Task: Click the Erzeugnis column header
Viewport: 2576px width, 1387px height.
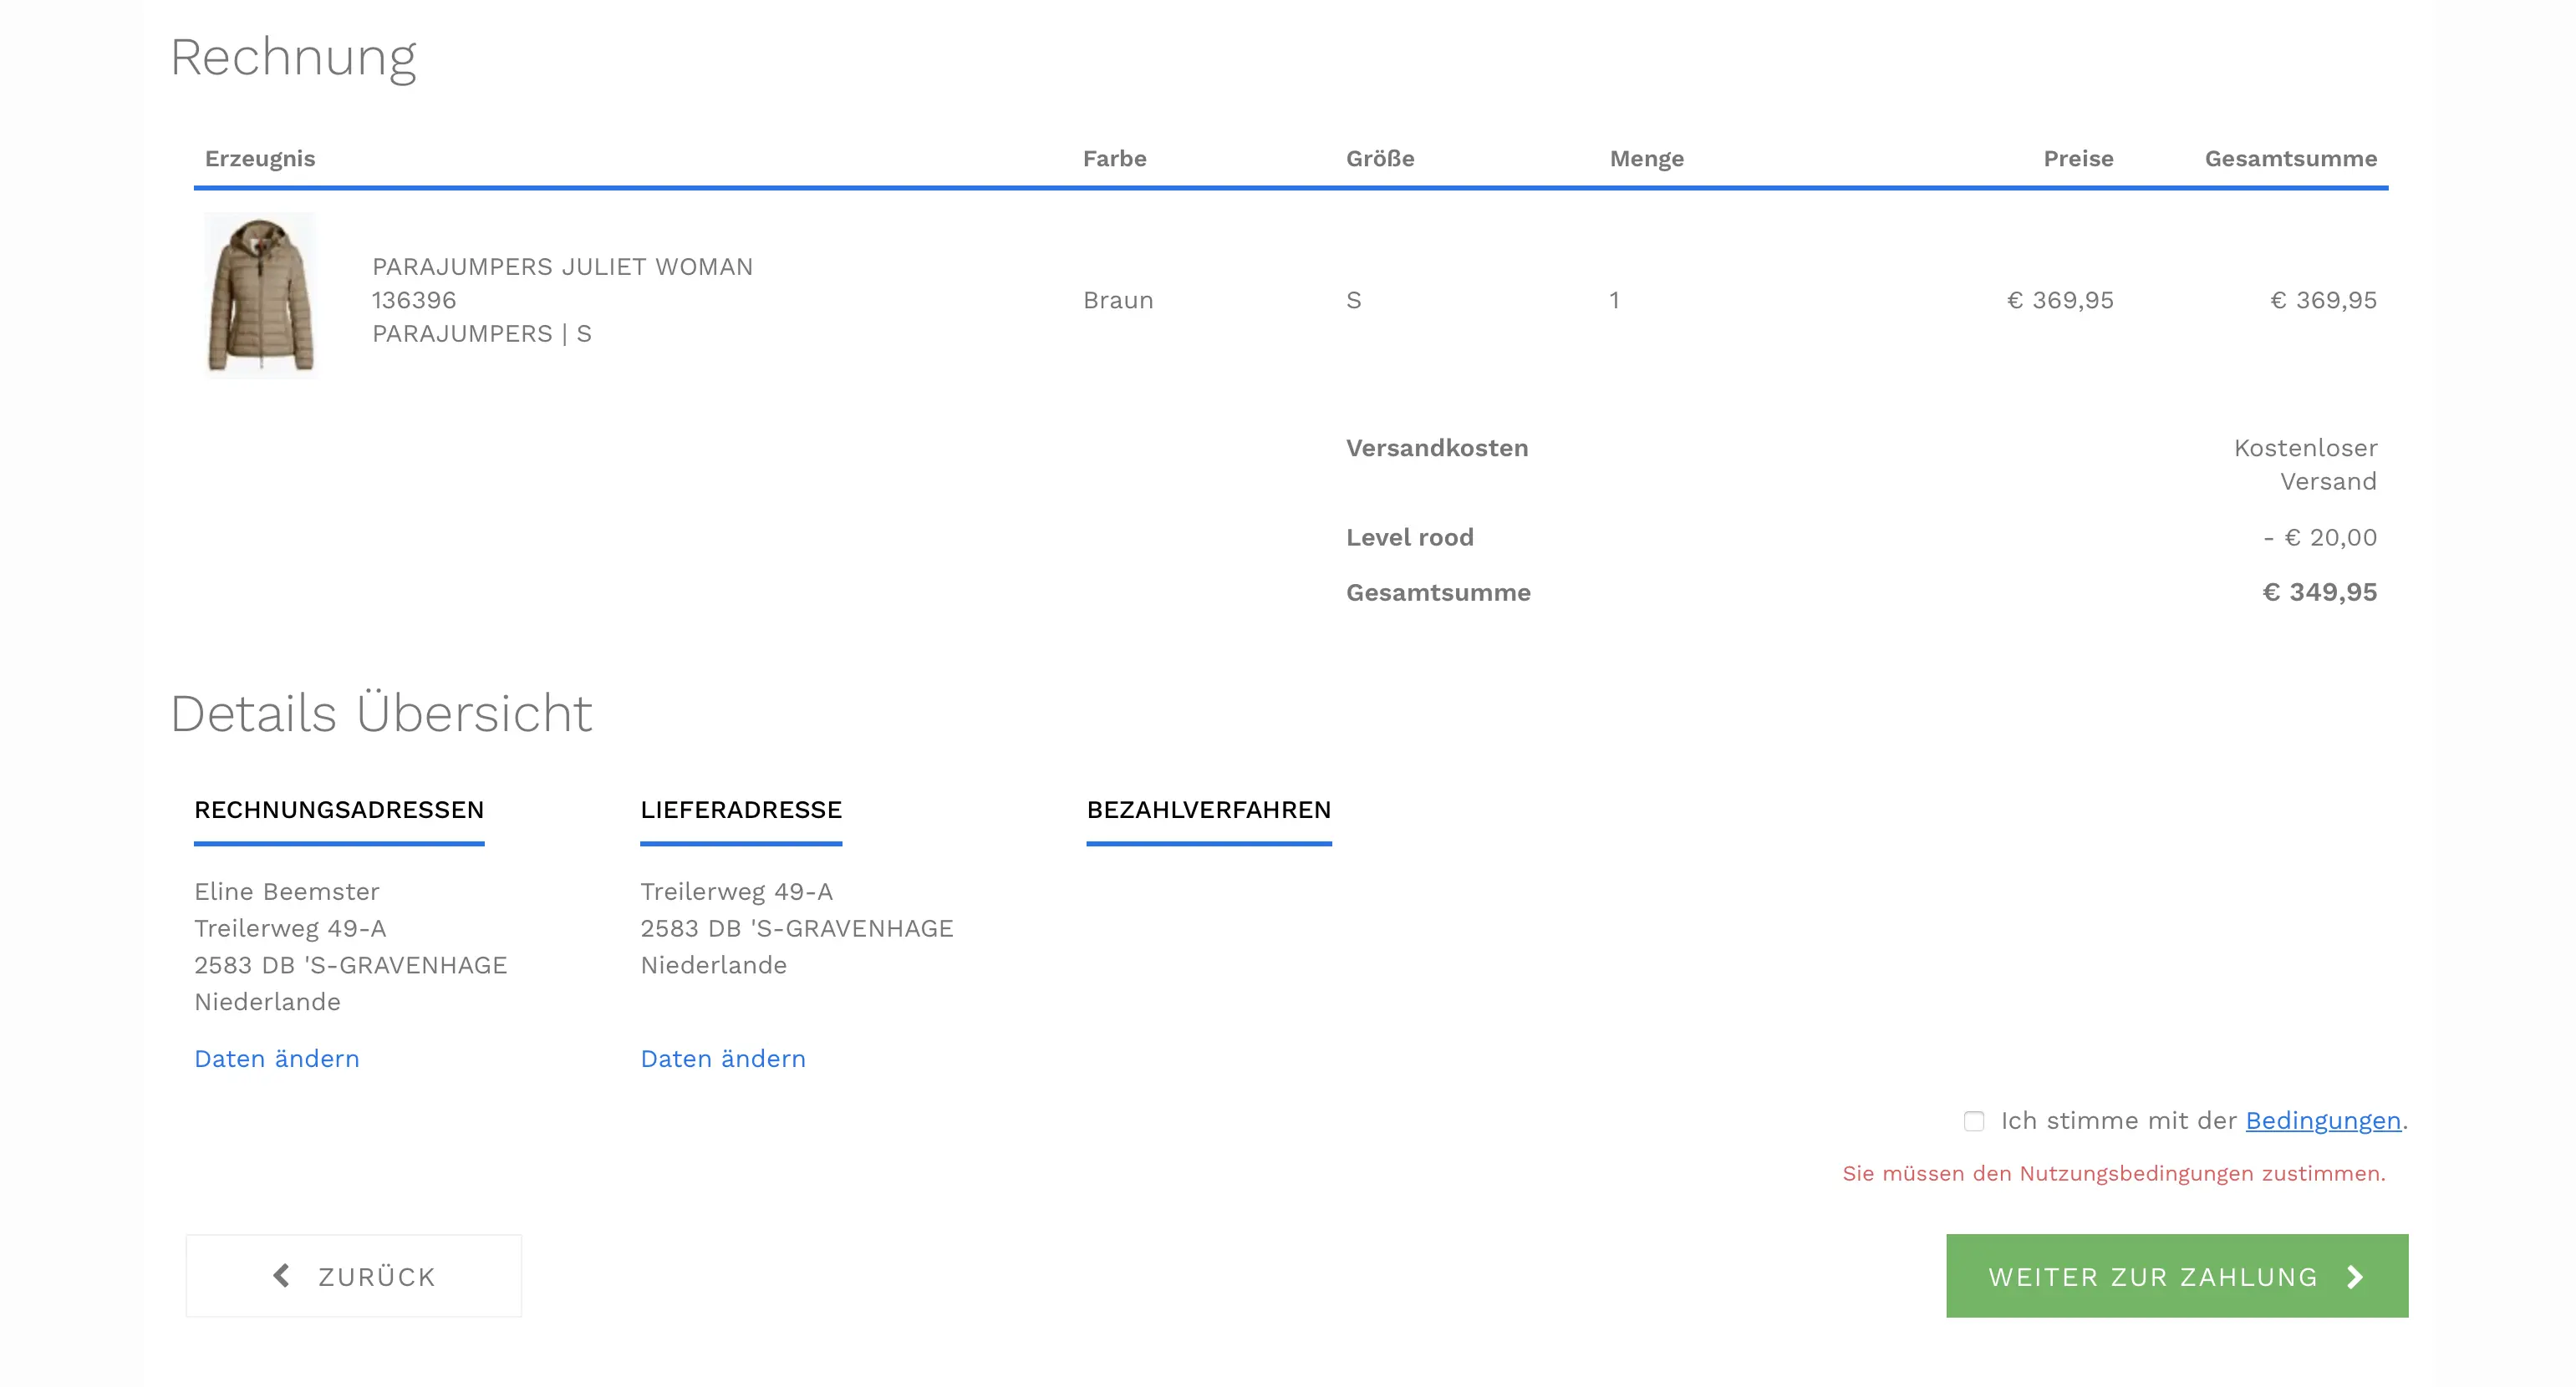Action: coord(260,159)
